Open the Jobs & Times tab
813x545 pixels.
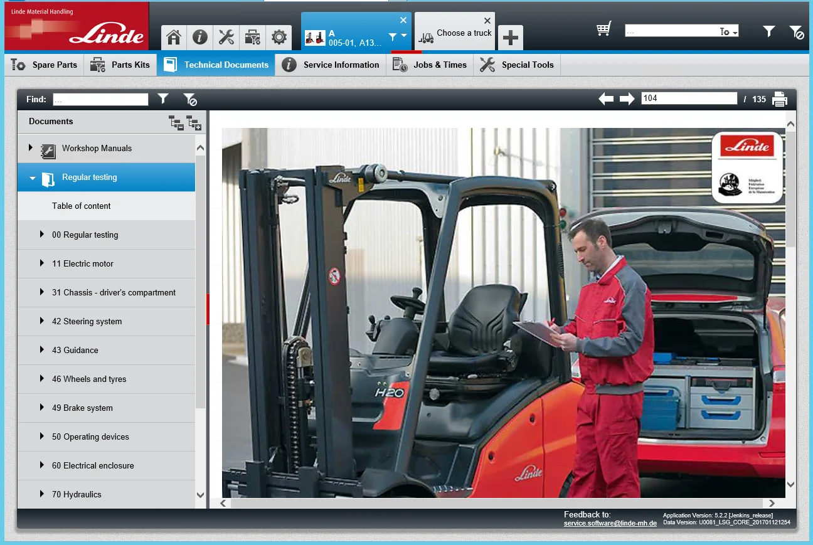click(x=430, y=65)
